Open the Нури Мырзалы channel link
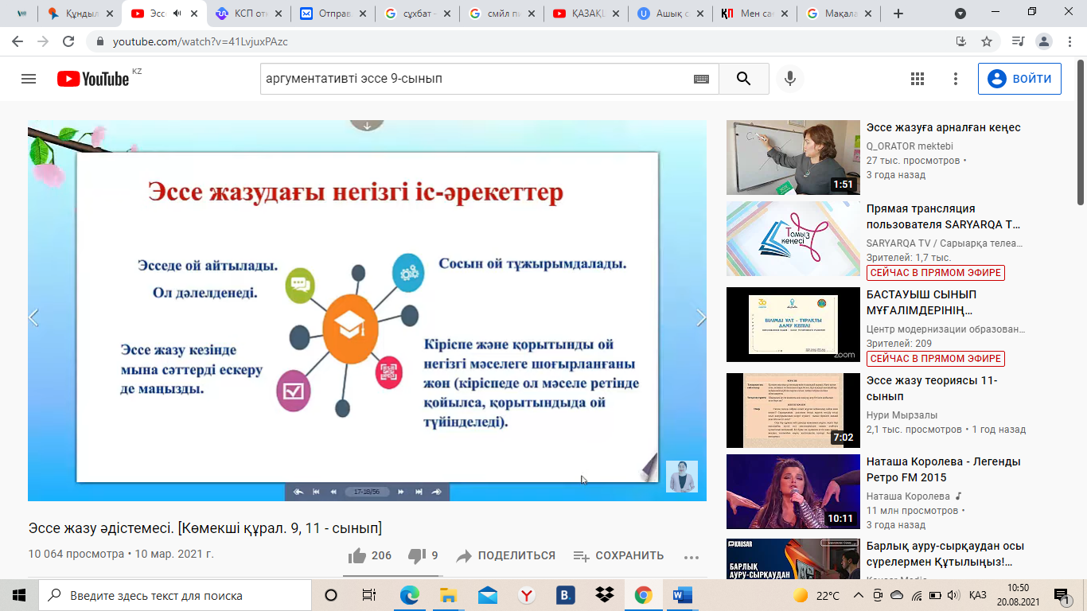This screenshot has width=1087, height=611. coord(902,414)
